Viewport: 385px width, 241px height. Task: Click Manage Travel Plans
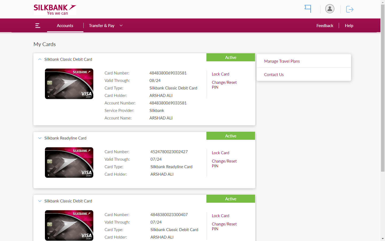(x=282, y=61)
